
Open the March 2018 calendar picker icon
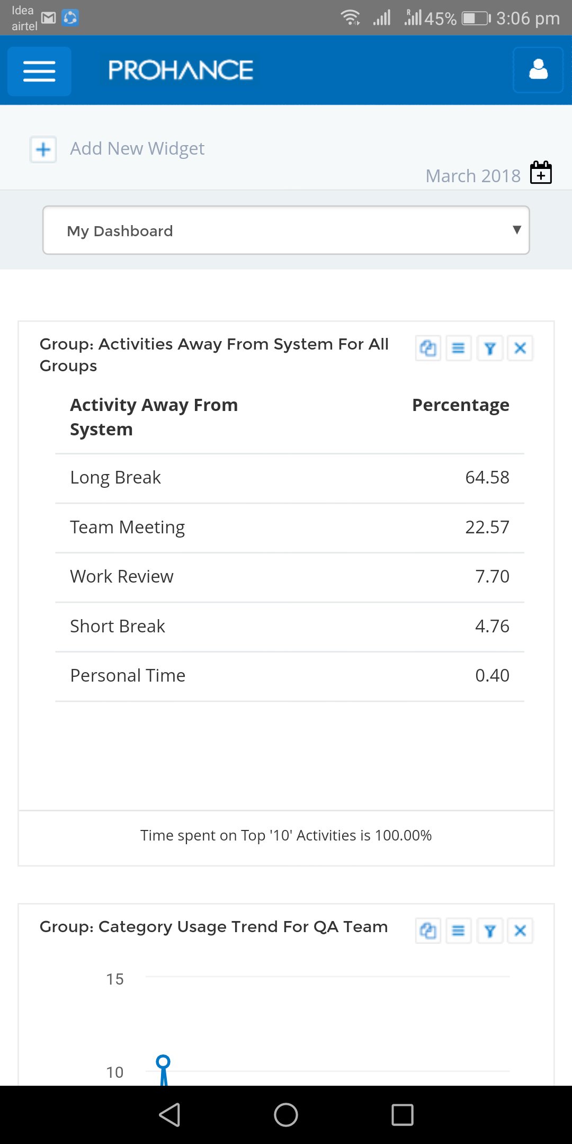click(541, 173)
